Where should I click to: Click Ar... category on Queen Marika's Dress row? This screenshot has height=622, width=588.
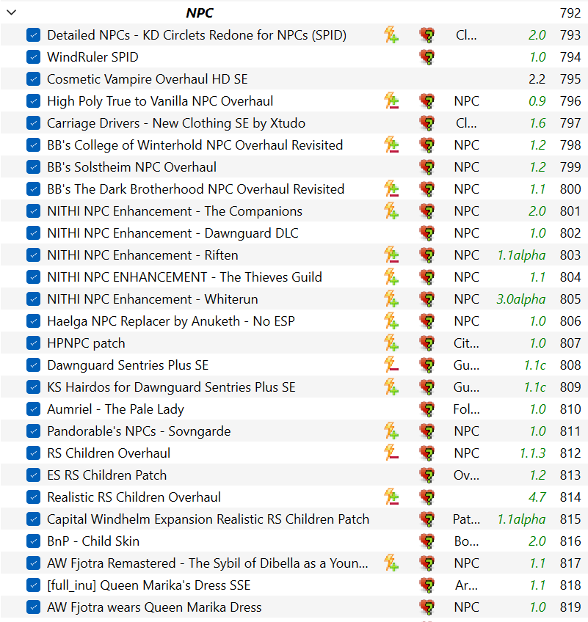[x=466, y=585]
